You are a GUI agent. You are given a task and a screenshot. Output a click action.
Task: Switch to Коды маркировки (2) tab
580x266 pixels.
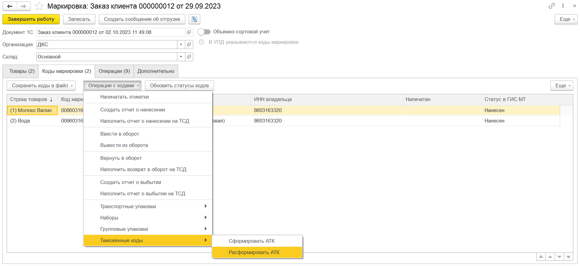click(67, 71)
